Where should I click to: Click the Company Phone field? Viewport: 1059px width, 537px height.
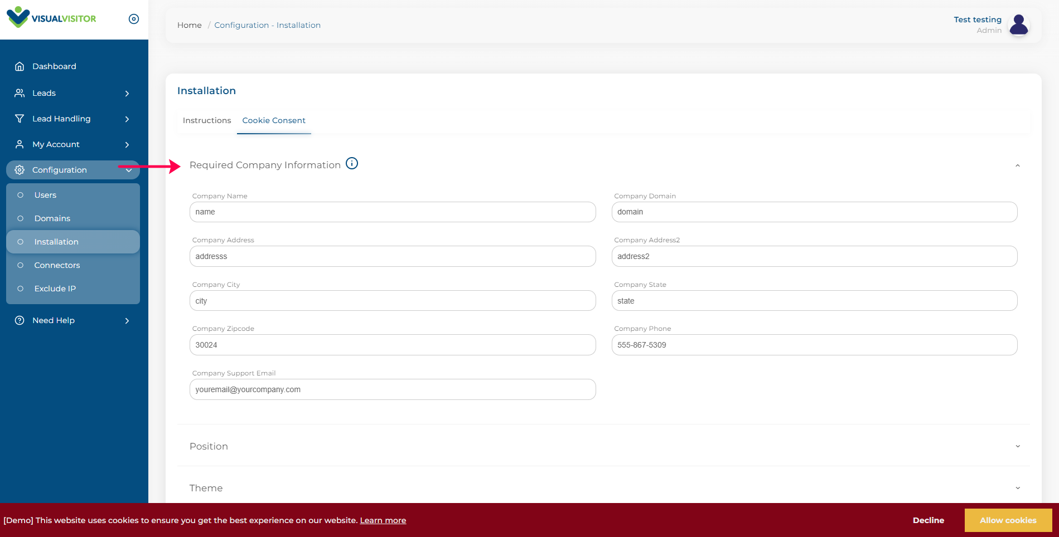click(x=815, y=345)
